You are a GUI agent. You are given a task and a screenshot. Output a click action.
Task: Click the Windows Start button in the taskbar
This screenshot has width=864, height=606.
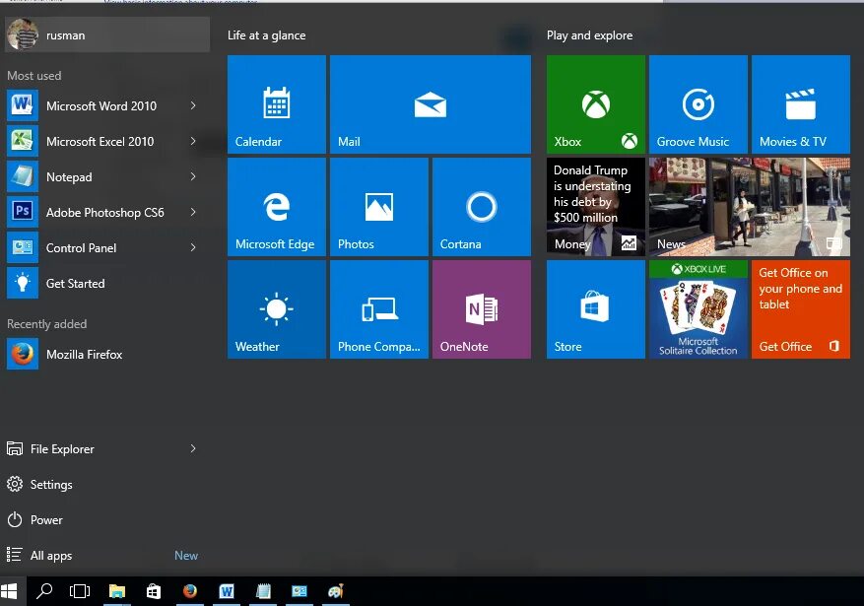[x=10, y=591]
